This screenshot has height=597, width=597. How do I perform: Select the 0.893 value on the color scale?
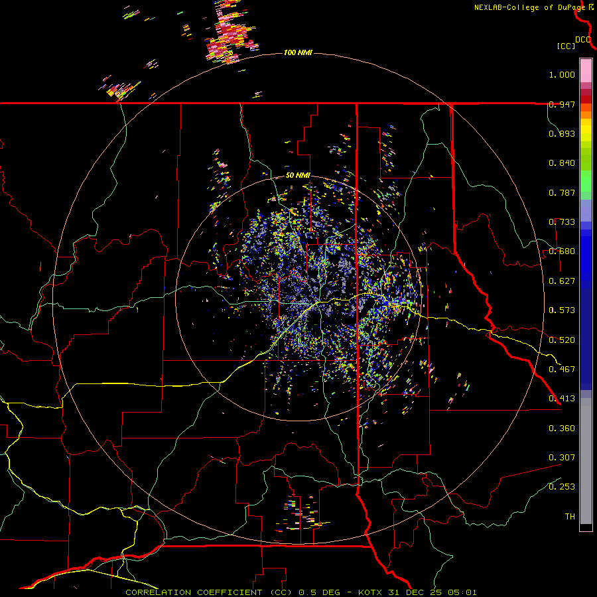pyautogui.click(x=562, y=133)
